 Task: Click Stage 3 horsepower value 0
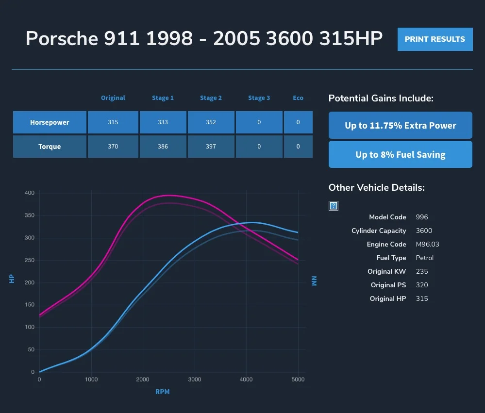(x=259, y=122)
